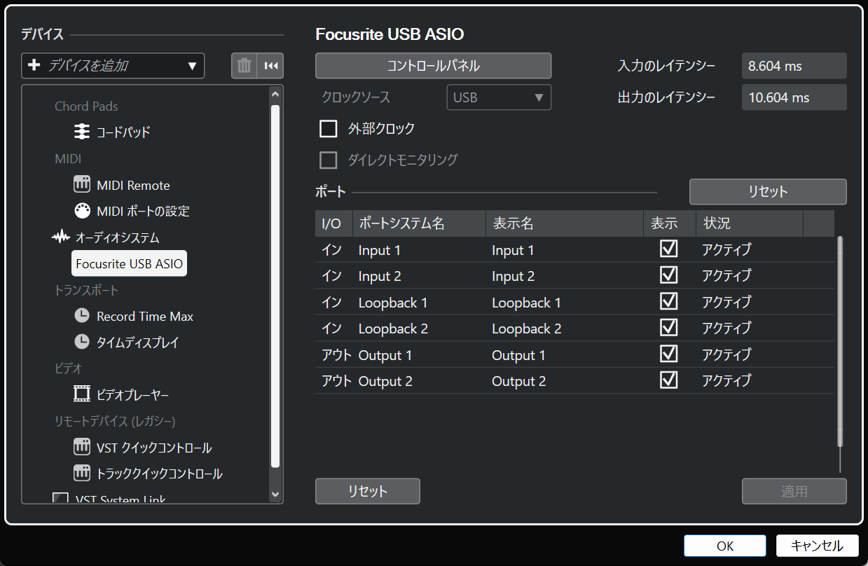Uncheck 表示 for Output 1

[x=669, y=354]
